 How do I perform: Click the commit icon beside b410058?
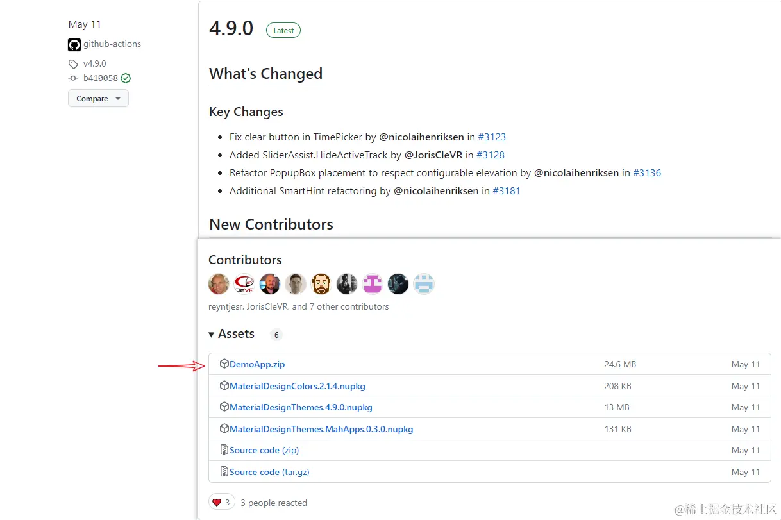tap(73, 78)
